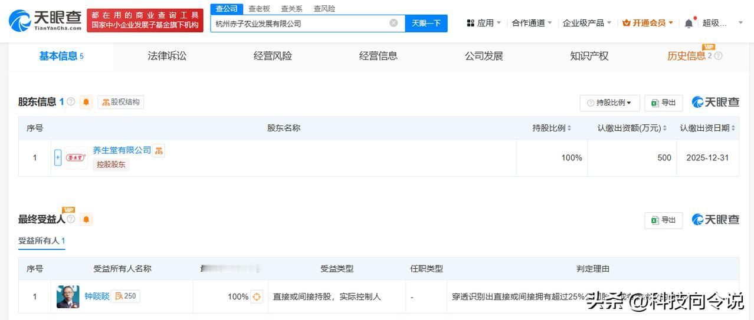Open the 合作通道 dropdown
This screenshot has height=320, width=754.
click(532, 23)
